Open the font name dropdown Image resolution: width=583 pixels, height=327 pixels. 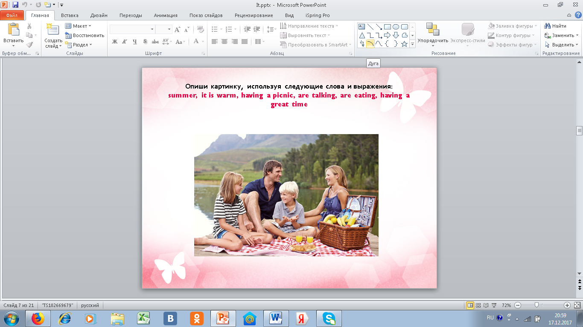click(x=152, y=29)
